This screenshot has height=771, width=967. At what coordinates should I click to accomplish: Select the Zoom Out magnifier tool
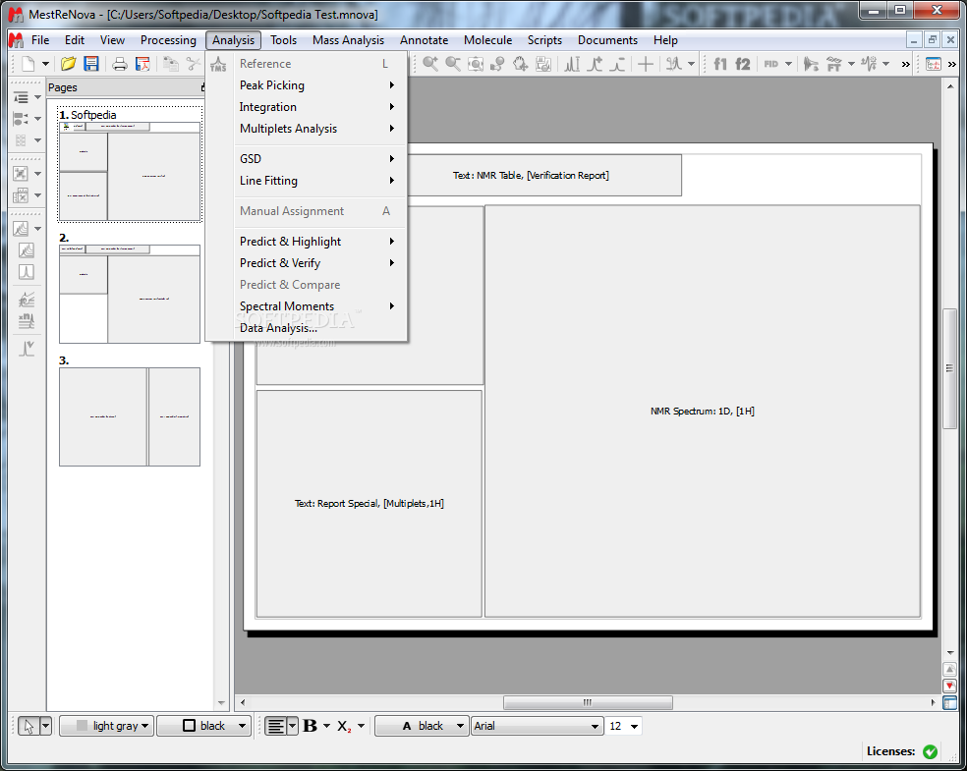click(x=453, y=64)
